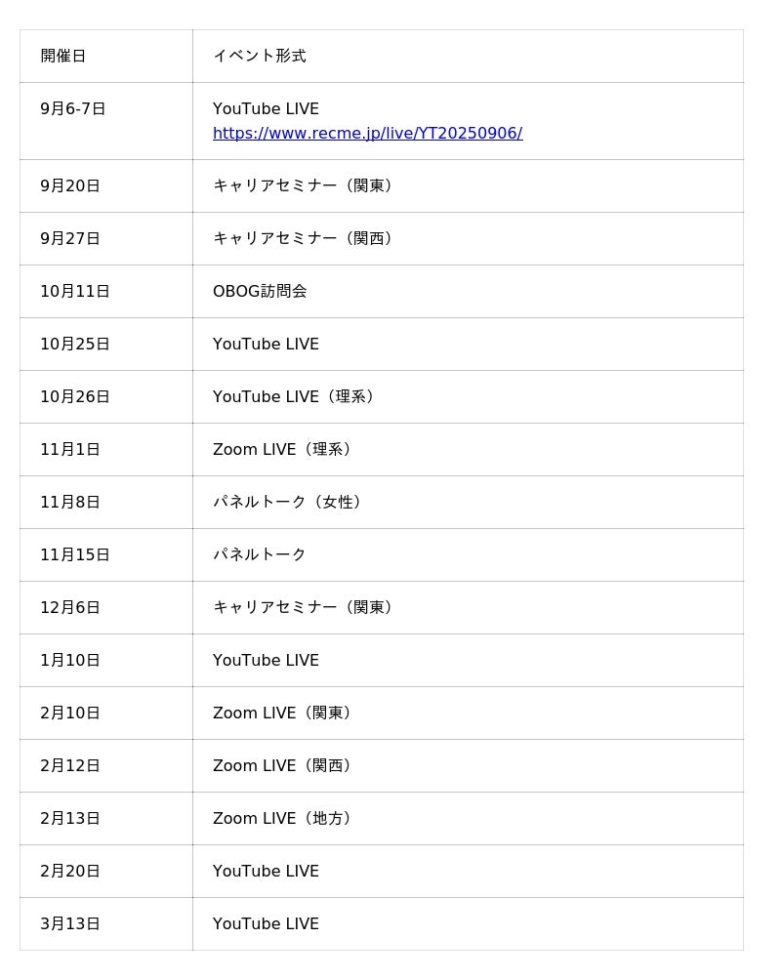
Task: Click Zoom LIVE（関西） event cell
Action: pyautogui.click(x=468, y=765)
